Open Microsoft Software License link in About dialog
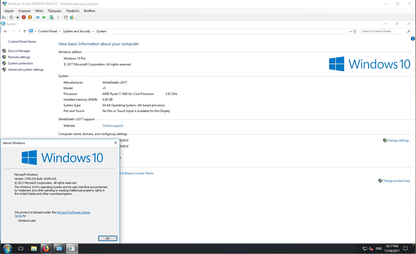 [73, 212]
